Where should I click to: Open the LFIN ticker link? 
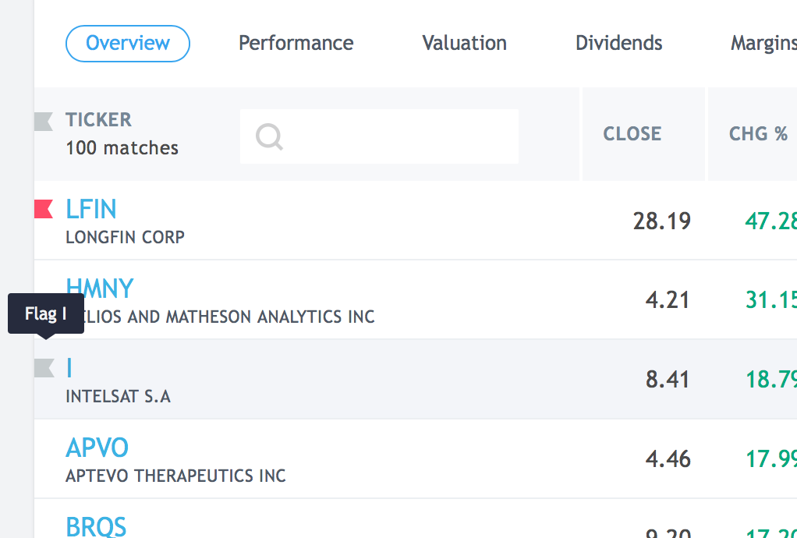pos(91,209)
